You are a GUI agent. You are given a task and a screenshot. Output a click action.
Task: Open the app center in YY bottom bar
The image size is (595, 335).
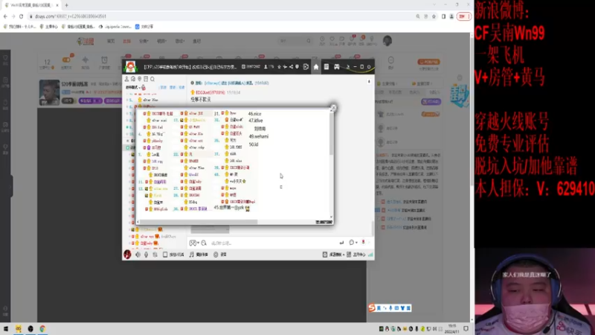356,255
